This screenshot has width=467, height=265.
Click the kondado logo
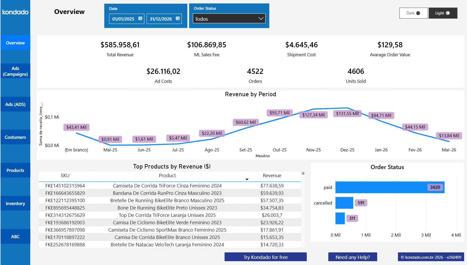click(15, 12)
